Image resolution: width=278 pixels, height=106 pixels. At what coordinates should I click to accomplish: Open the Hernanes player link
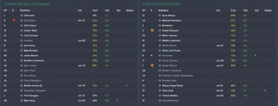167,55
